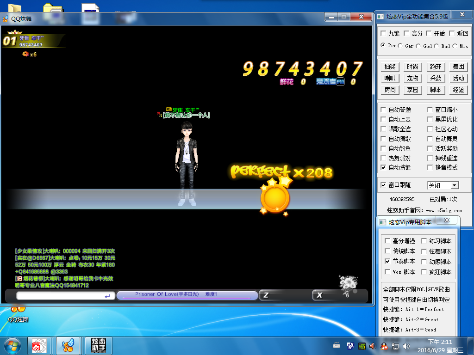Open the 关闭 dropdown next to 窗口跟随

[455, 185]
